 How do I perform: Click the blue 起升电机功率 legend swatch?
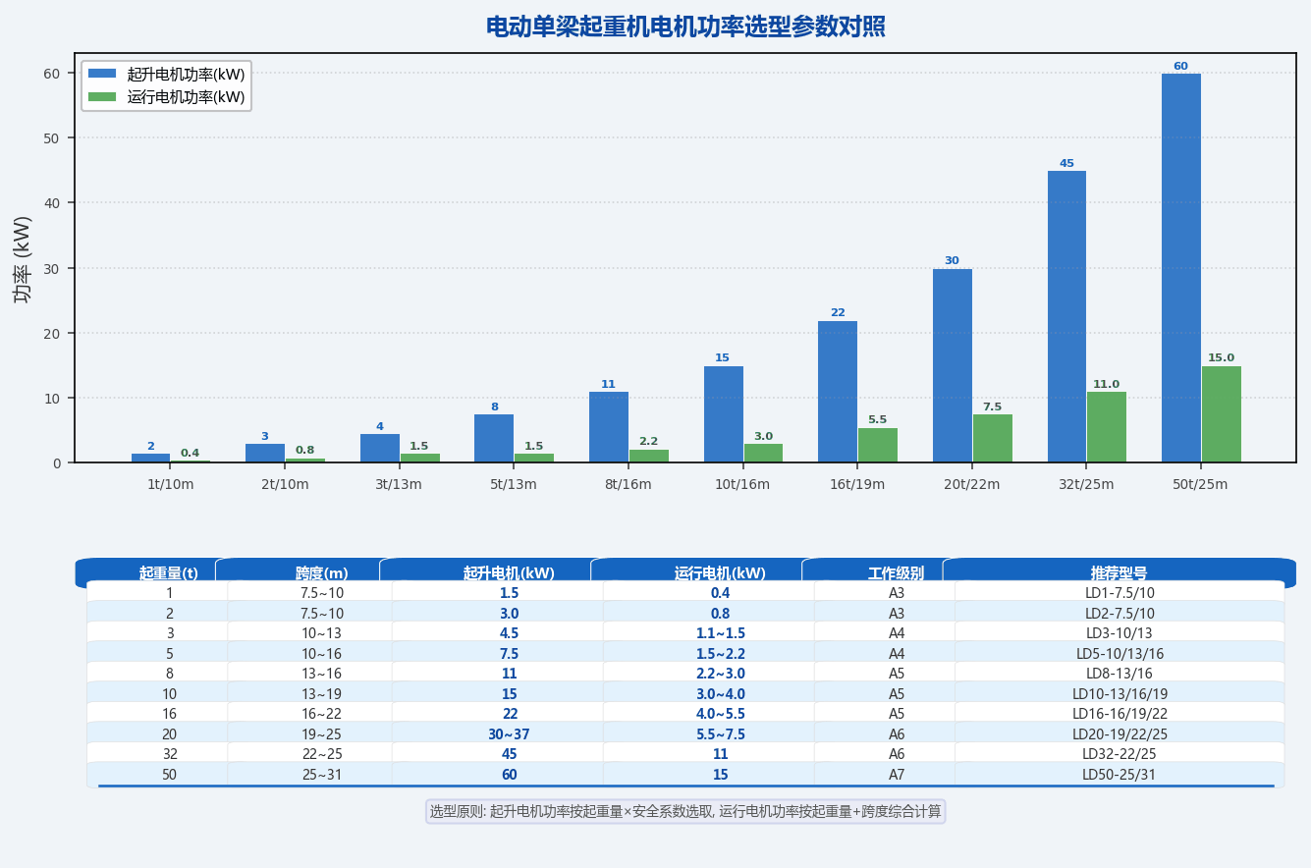point(102,74)
